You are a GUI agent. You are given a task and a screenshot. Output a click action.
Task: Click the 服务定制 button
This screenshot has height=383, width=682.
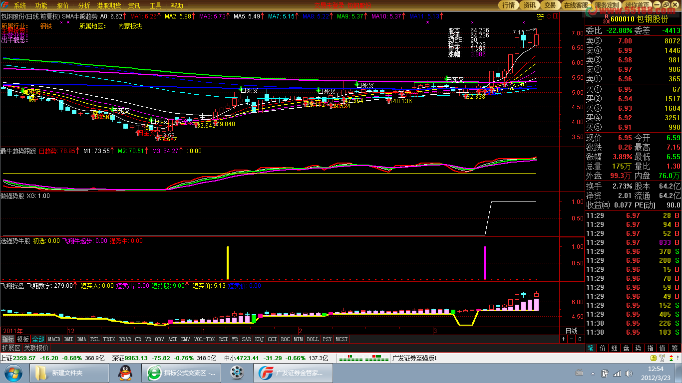click(x=608, y=5)
